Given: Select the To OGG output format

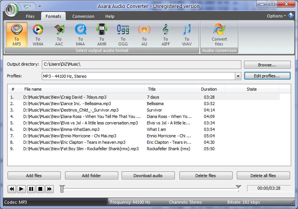Looking at the screenshot, I should point(123,35).
